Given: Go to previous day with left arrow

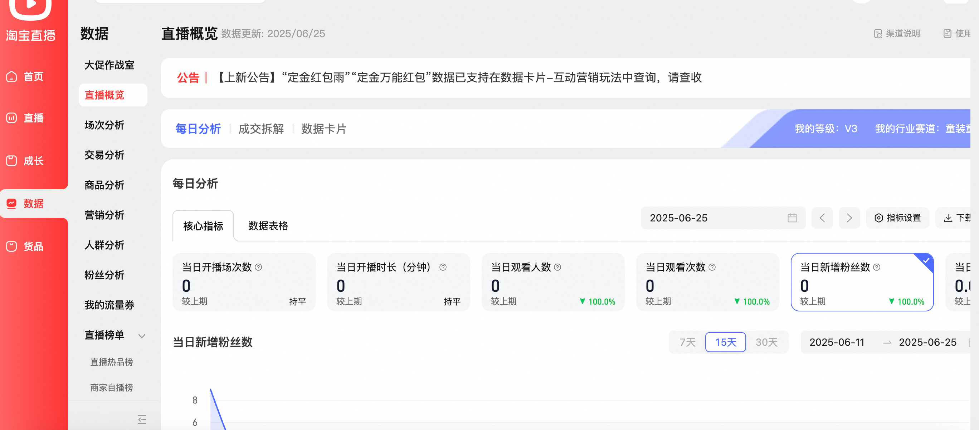Looking at the screenshot, I should pos(822,218).
